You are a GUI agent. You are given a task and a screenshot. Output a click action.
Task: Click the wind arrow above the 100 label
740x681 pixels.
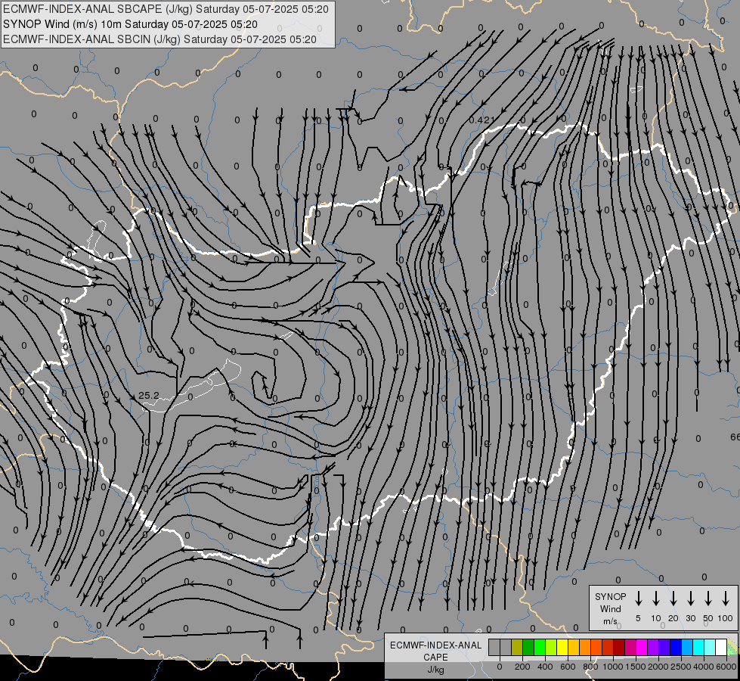(x=726, y=599)
